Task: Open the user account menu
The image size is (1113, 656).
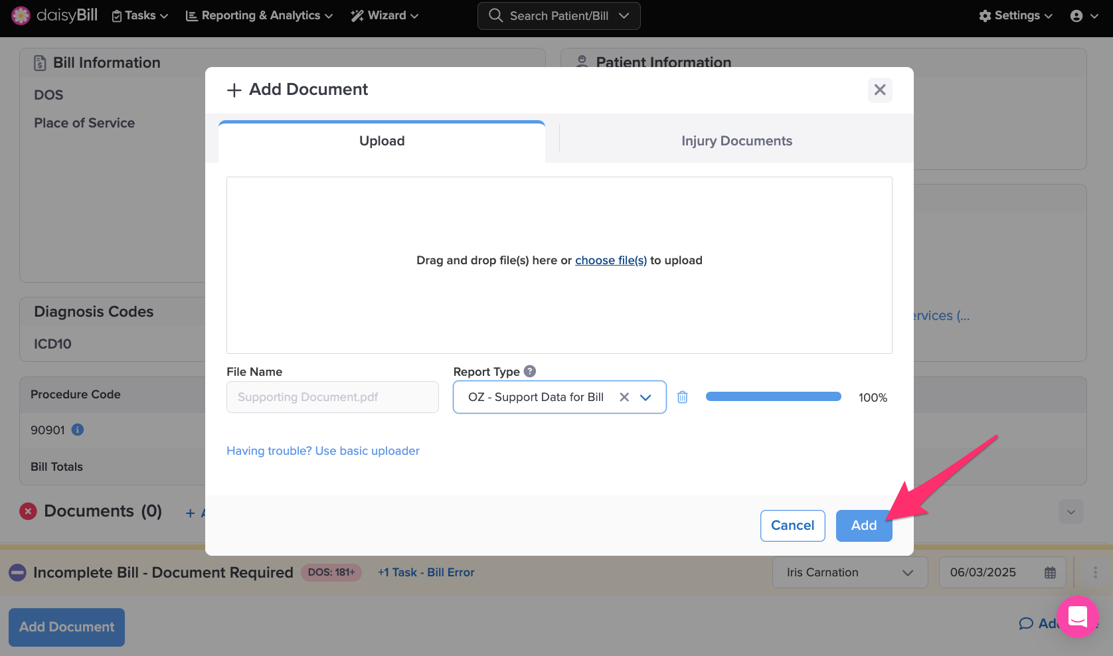Action: click(x=1083, y=16)
